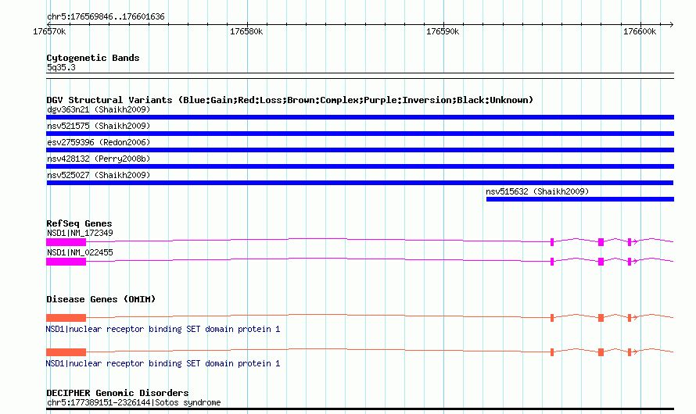Click the second NSD1|nuclear receptor binding SET link

point(163,363)
